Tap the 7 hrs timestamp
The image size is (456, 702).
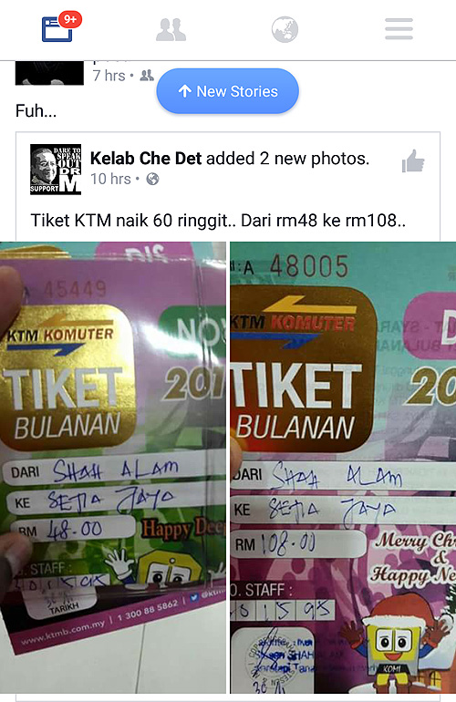tap(109, 75)
